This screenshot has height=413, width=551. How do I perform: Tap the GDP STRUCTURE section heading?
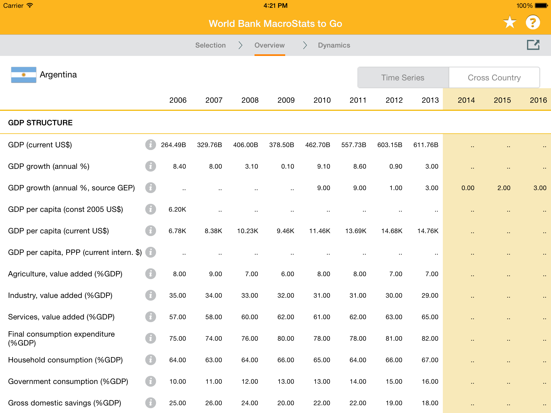pyautogui.click(x=40, y=123)
